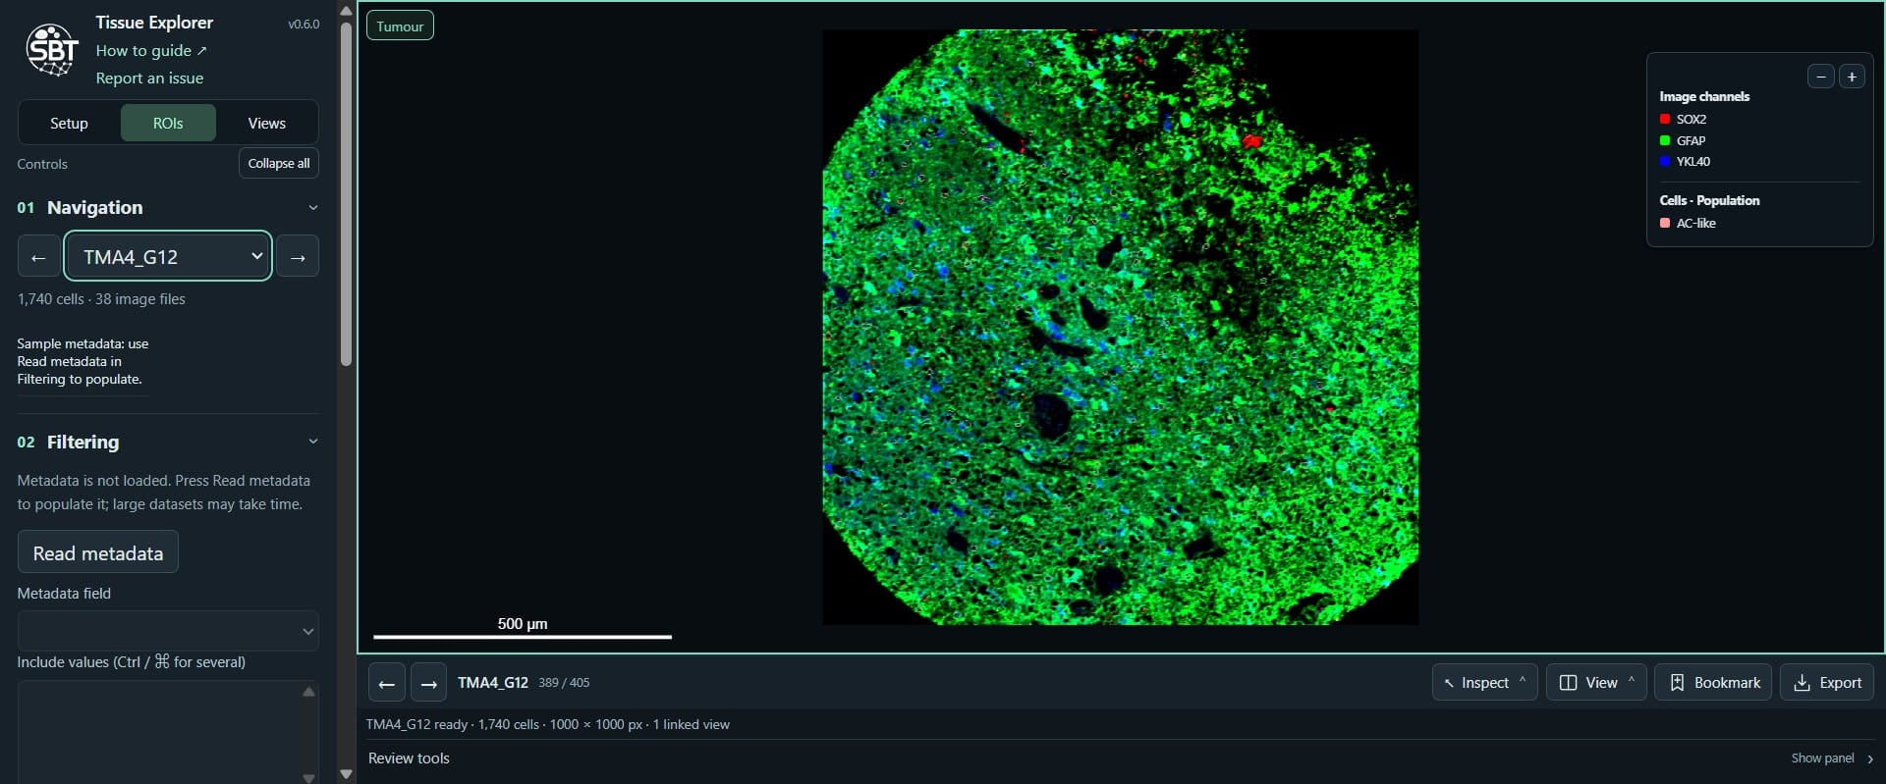This screenshot has height=784, width=1886.
Task: Open the How to guide link
Action: coord(151,51)
